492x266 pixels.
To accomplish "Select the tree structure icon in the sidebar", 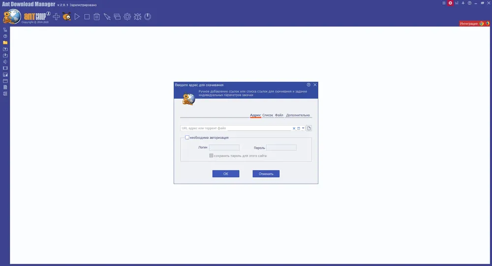I will point(5,30).
